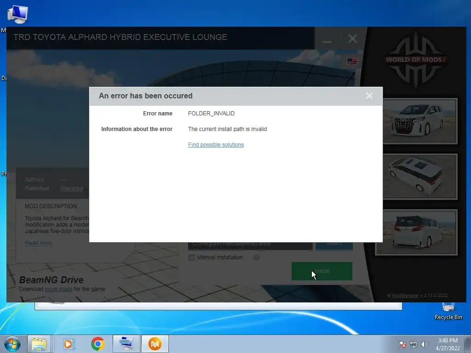The height and width of the screenshot is (353, 471).
Task: View the front-view Alphard thumbnail
Action: (x=419, y=121)
